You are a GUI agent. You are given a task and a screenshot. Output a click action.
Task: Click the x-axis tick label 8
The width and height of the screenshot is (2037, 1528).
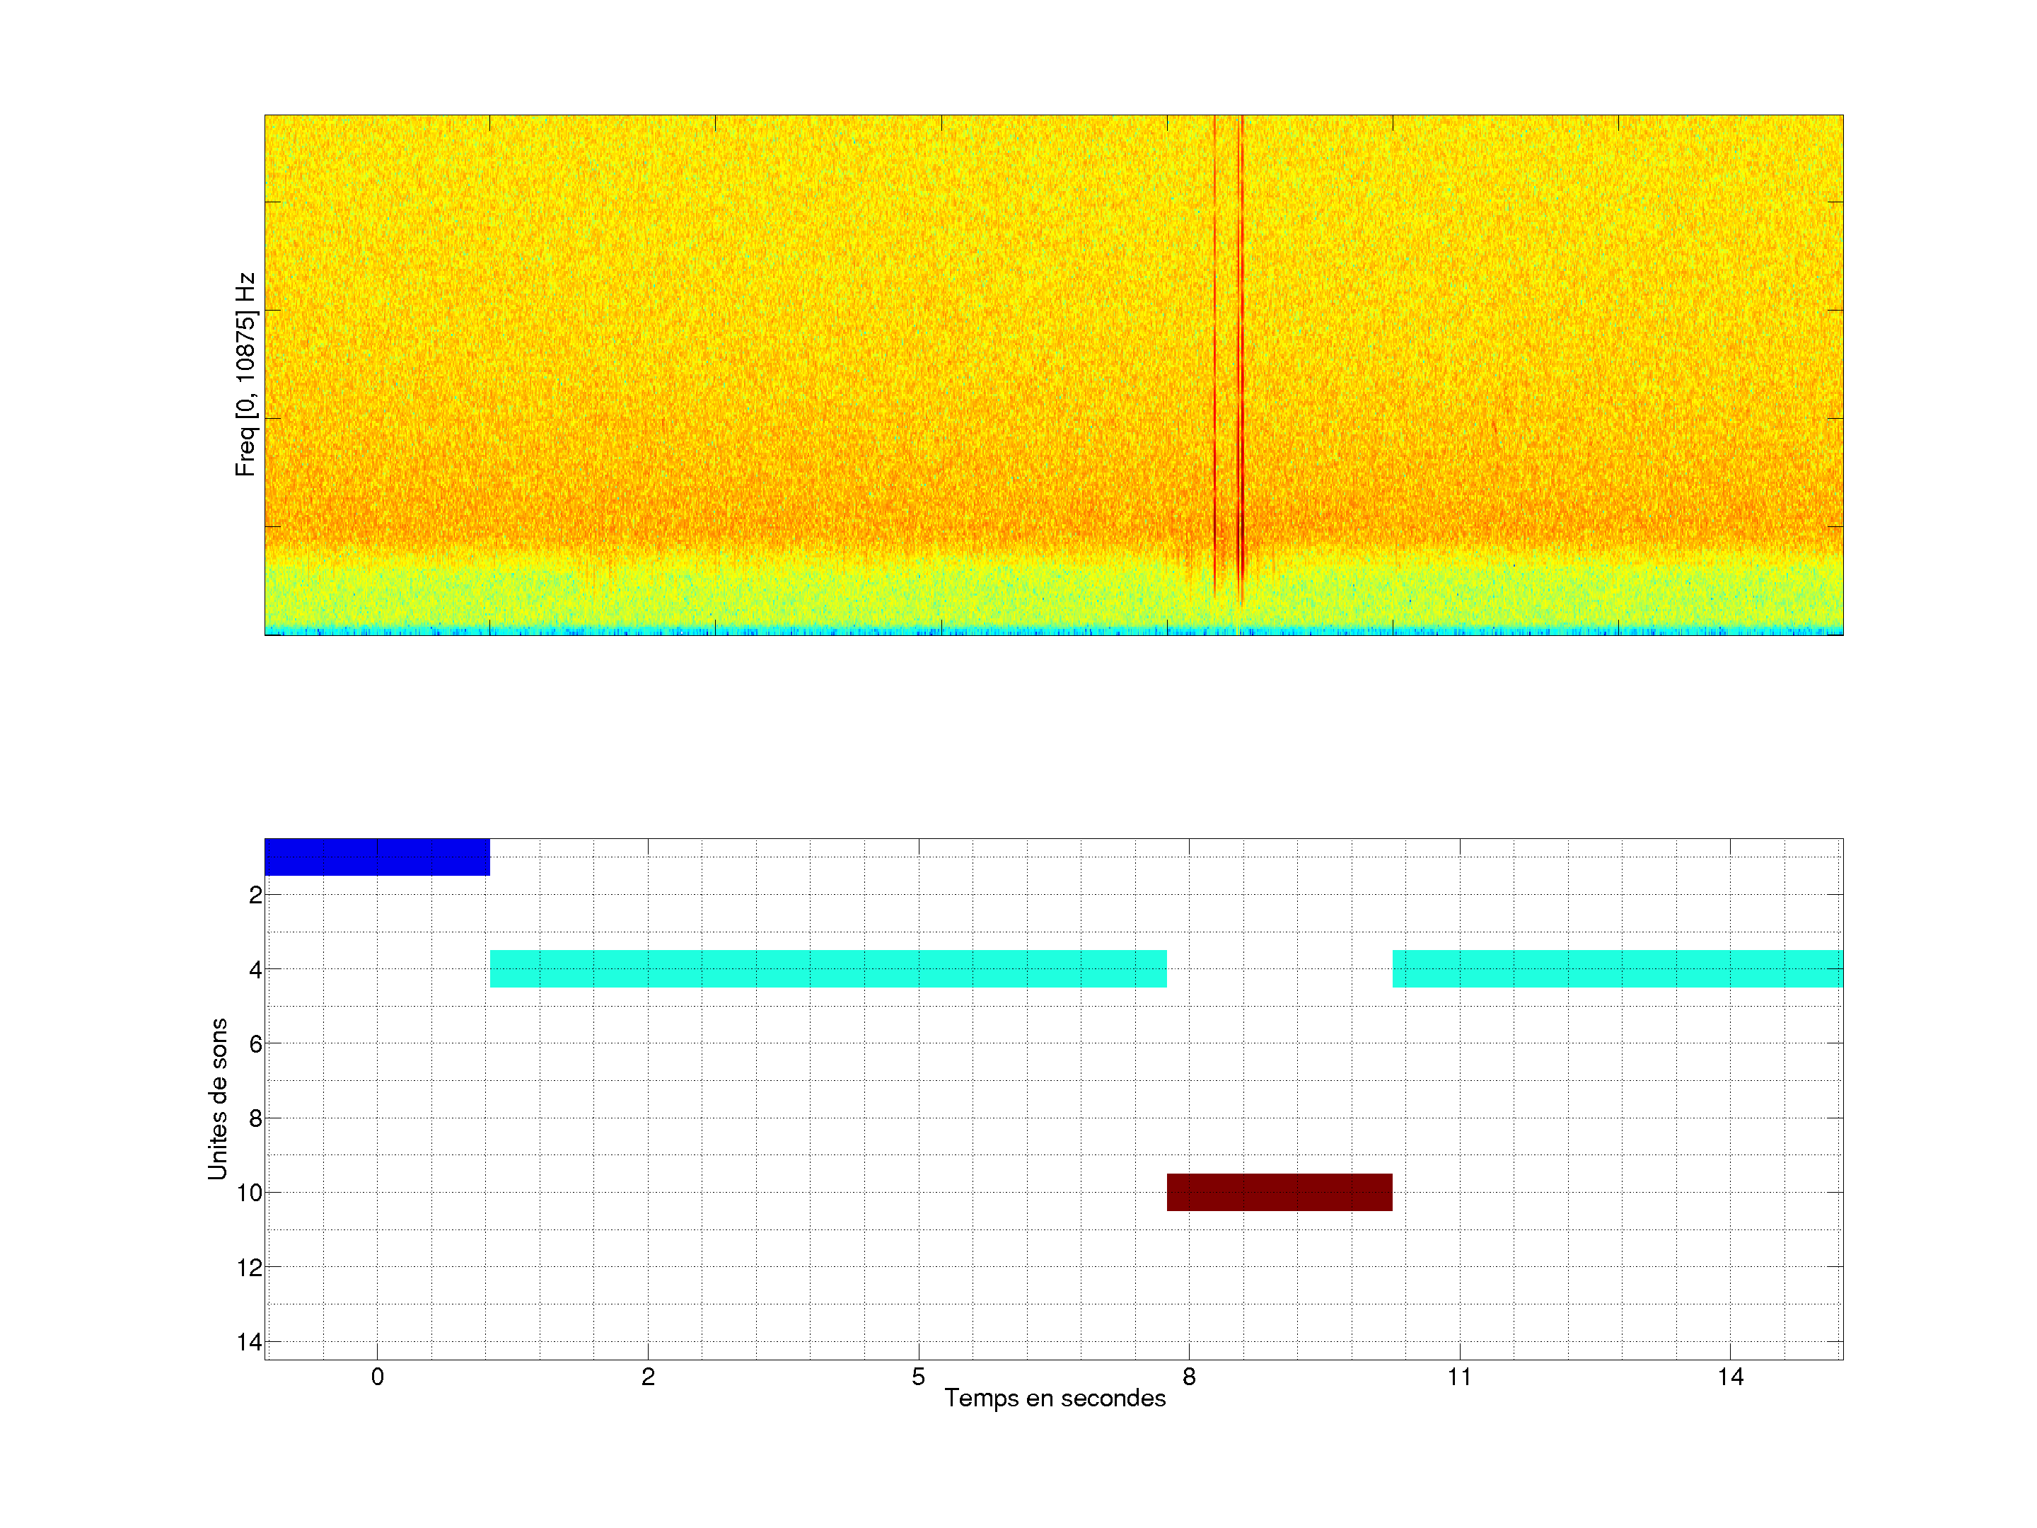[1189, 1377]
